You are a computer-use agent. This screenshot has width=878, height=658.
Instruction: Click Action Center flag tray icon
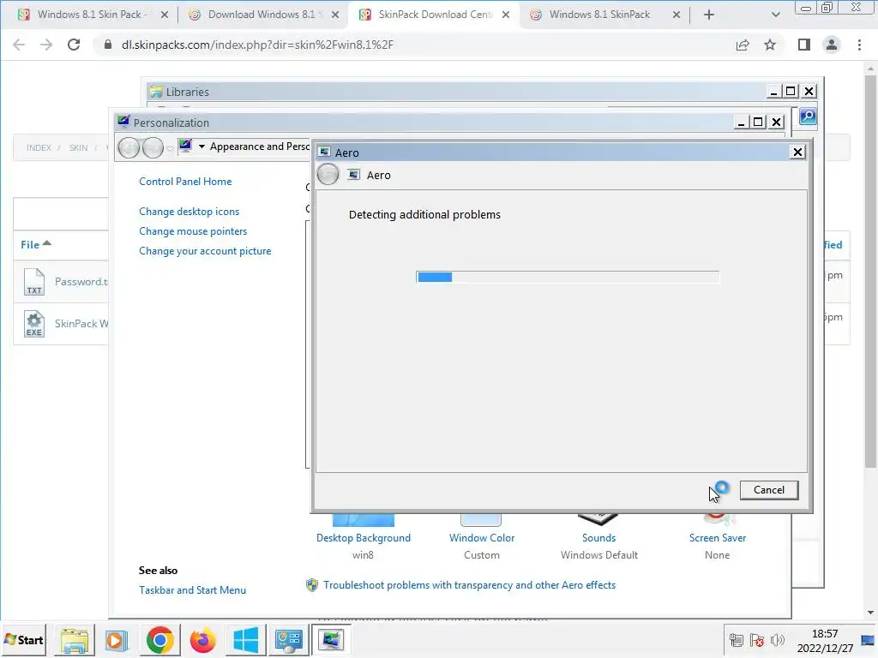[x=757, y=640]
